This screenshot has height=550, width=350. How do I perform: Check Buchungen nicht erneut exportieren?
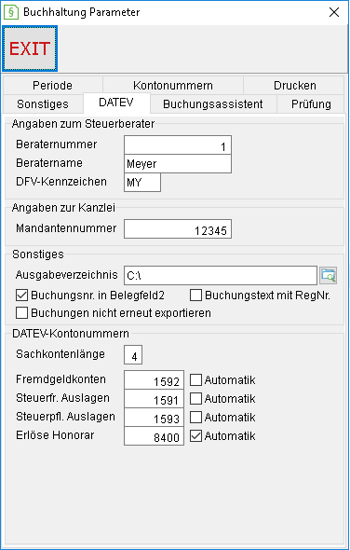[x=21, y=313]
